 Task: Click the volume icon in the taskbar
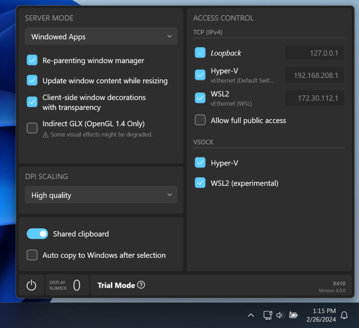(x=280, y=315)
